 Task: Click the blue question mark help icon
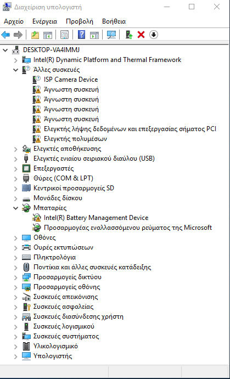[81, 35]
